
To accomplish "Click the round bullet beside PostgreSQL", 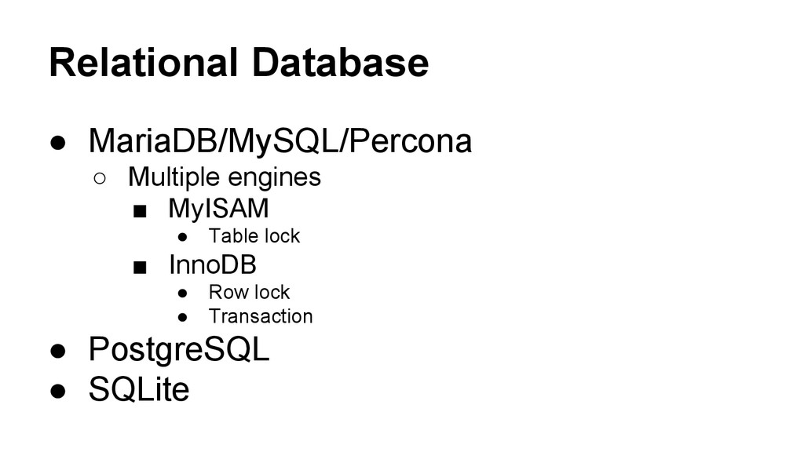I will (x=58, y=352).
